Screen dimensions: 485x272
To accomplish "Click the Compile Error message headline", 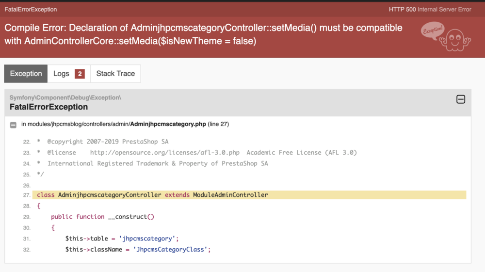I will 204,34.
